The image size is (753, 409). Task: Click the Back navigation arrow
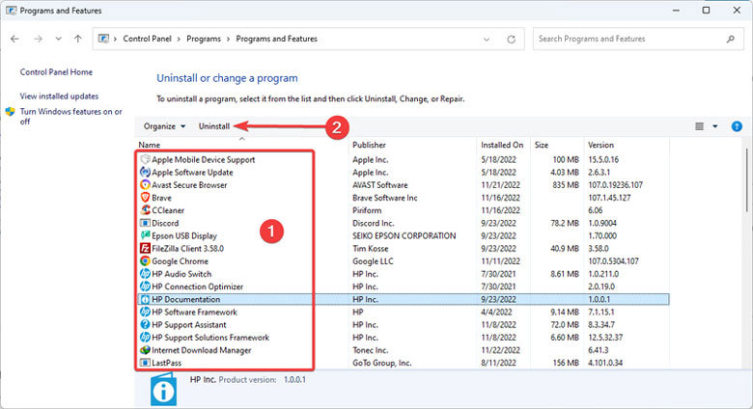coord(14,40)
